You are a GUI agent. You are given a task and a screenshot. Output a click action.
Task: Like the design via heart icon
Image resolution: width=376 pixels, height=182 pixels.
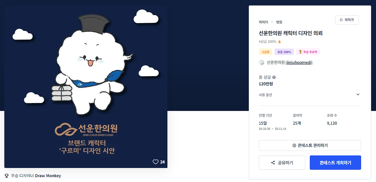[x=156, y=162]
